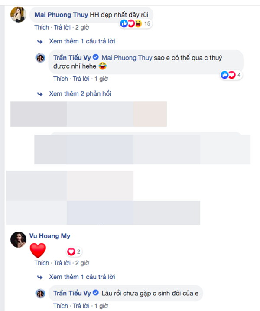The image size is (260, 311).
Task: Reply to Mai Phuong Thuy's comment via Trả lời
Action: pos(62,27)
